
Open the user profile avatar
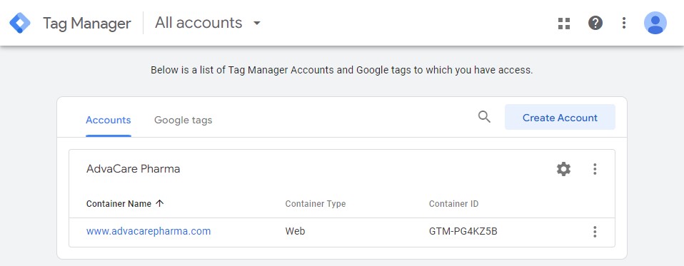point(655,23)
